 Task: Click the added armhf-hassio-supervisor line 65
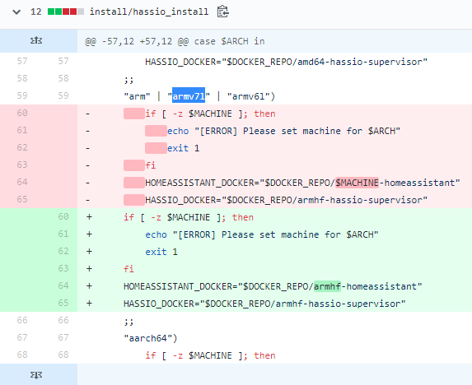[264, 304]
